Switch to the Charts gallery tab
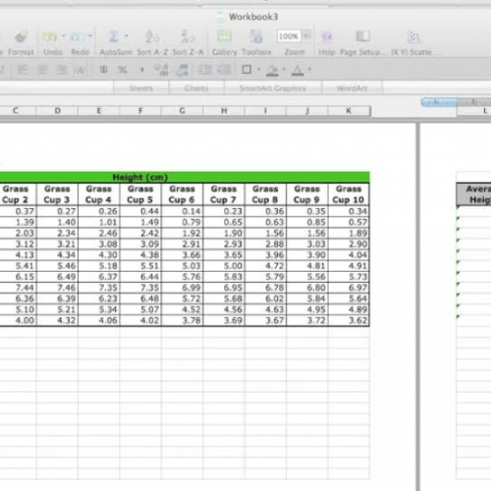Viewport: 491px width, 491px height. point(196,88)
